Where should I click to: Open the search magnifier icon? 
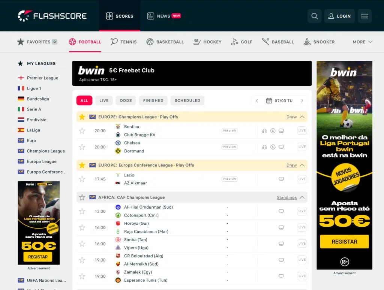click(315, 16)
